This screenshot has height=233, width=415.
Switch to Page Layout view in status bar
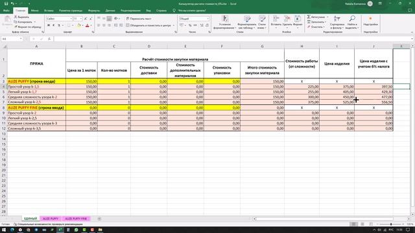click(362, 224)
